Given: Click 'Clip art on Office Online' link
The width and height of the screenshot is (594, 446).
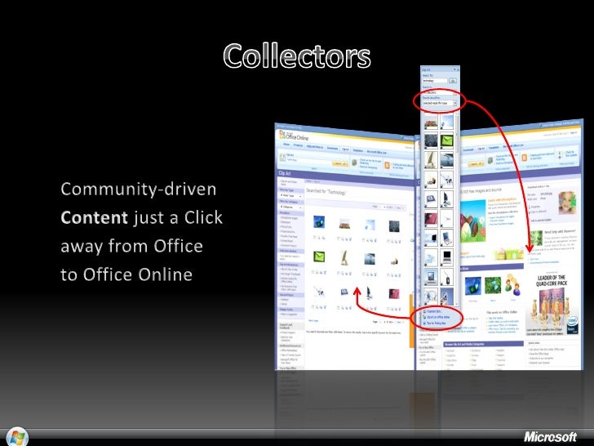Looking at the screenshot, I should [x=438, y=317].
